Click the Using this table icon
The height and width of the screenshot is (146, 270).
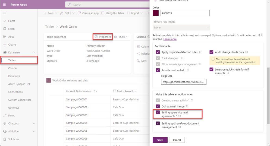click(103, 13)
